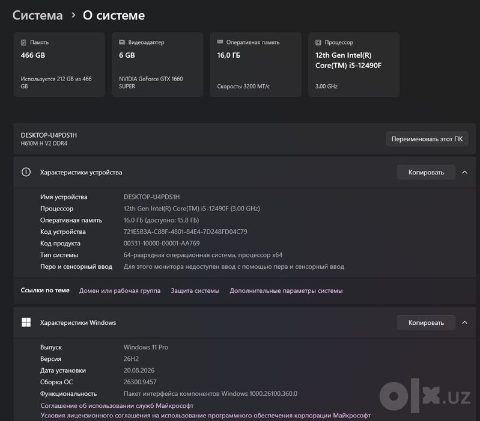Copy device characteristics with Копировать

coord(426,172)
